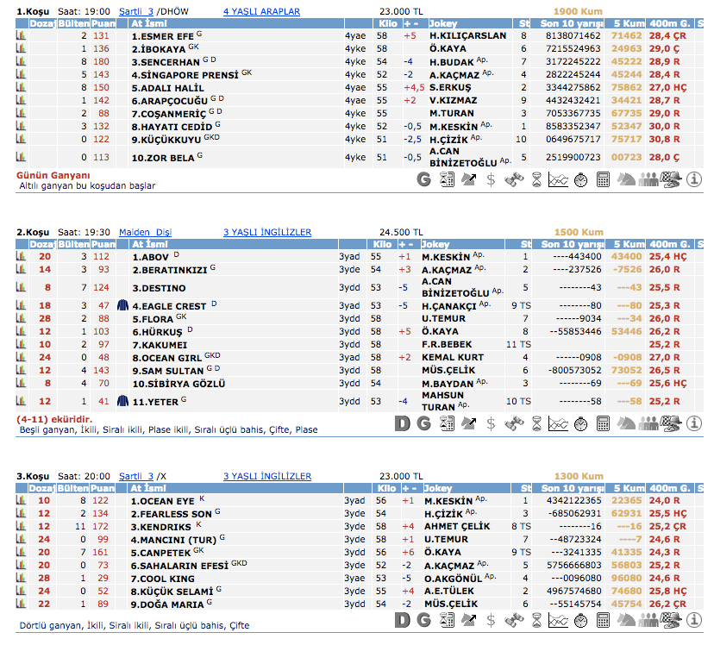Click the G icon under race 1
714x645 pixels.
coord(423,179)
